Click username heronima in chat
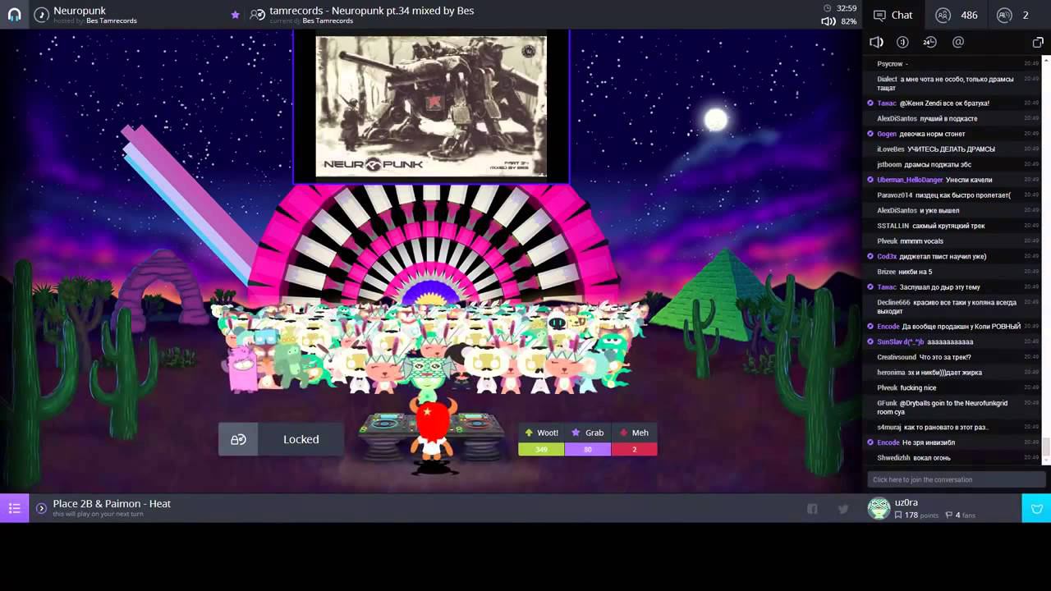The height and width of the screenshot is (591, 1051). click(891, 373)
